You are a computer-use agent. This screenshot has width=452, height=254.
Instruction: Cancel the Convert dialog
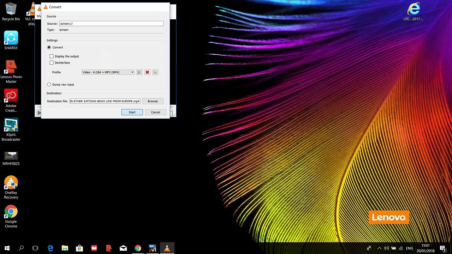click(155, 112)
